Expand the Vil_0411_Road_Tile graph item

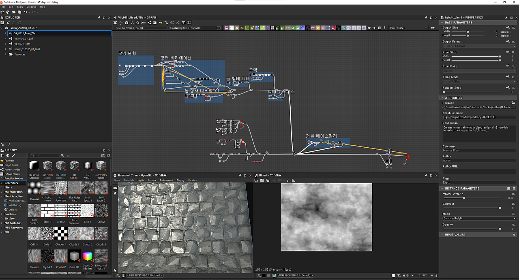[5, 33]
